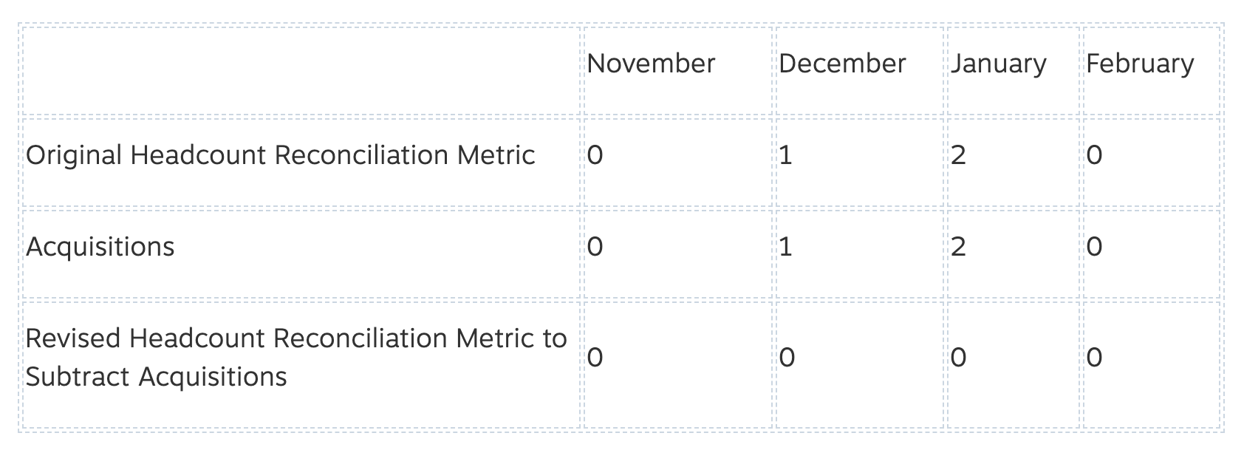
Task: Click the Acquisitions row label
Action: pyautogui.click(x=100, y=247)
